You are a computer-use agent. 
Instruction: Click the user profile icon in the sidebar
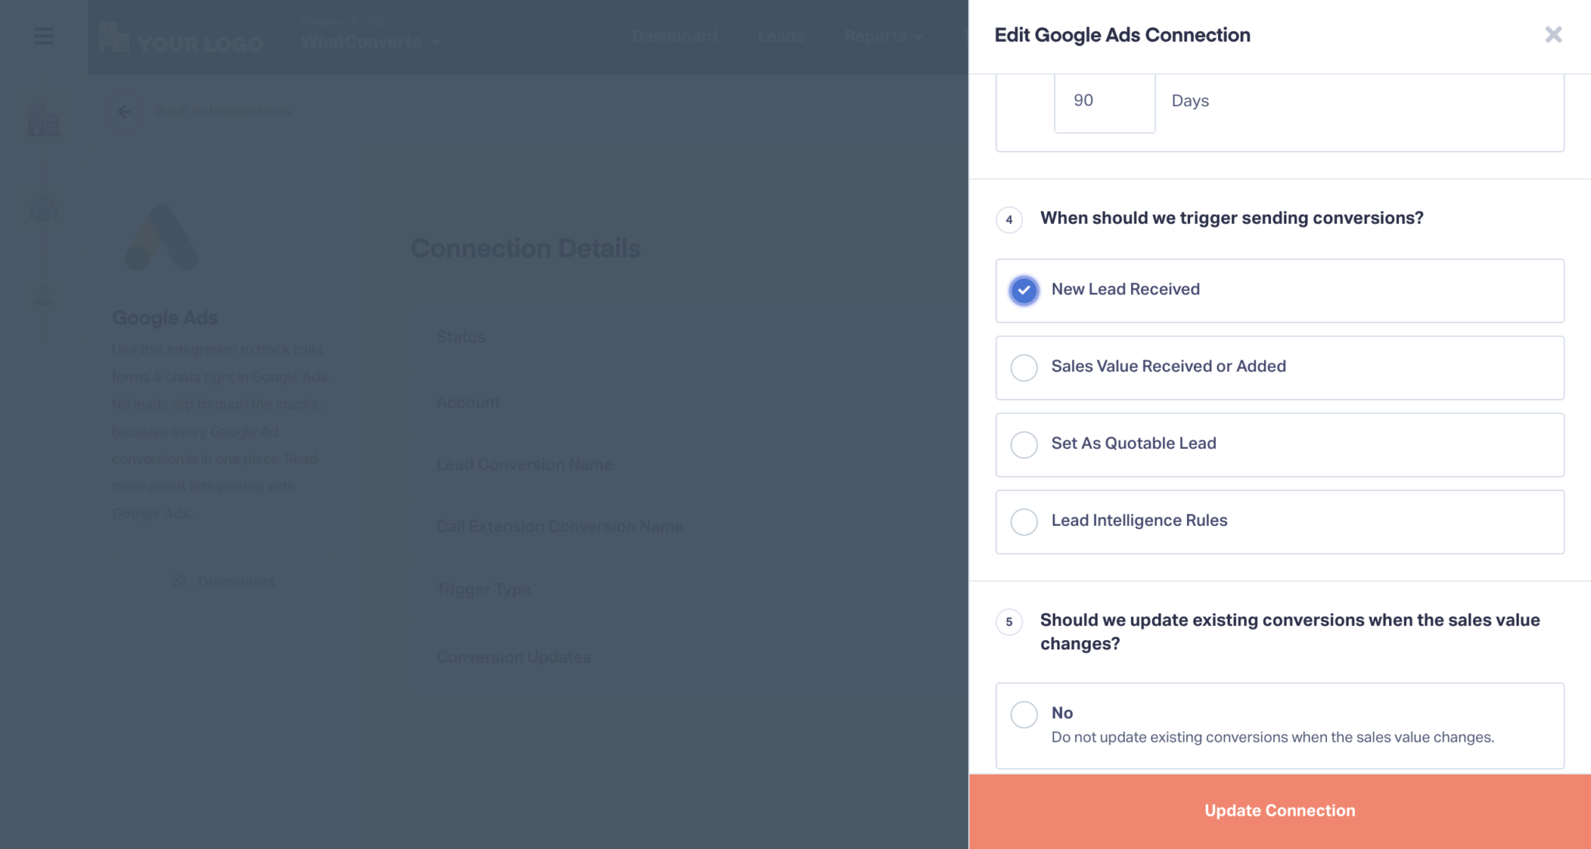(43, 295)
